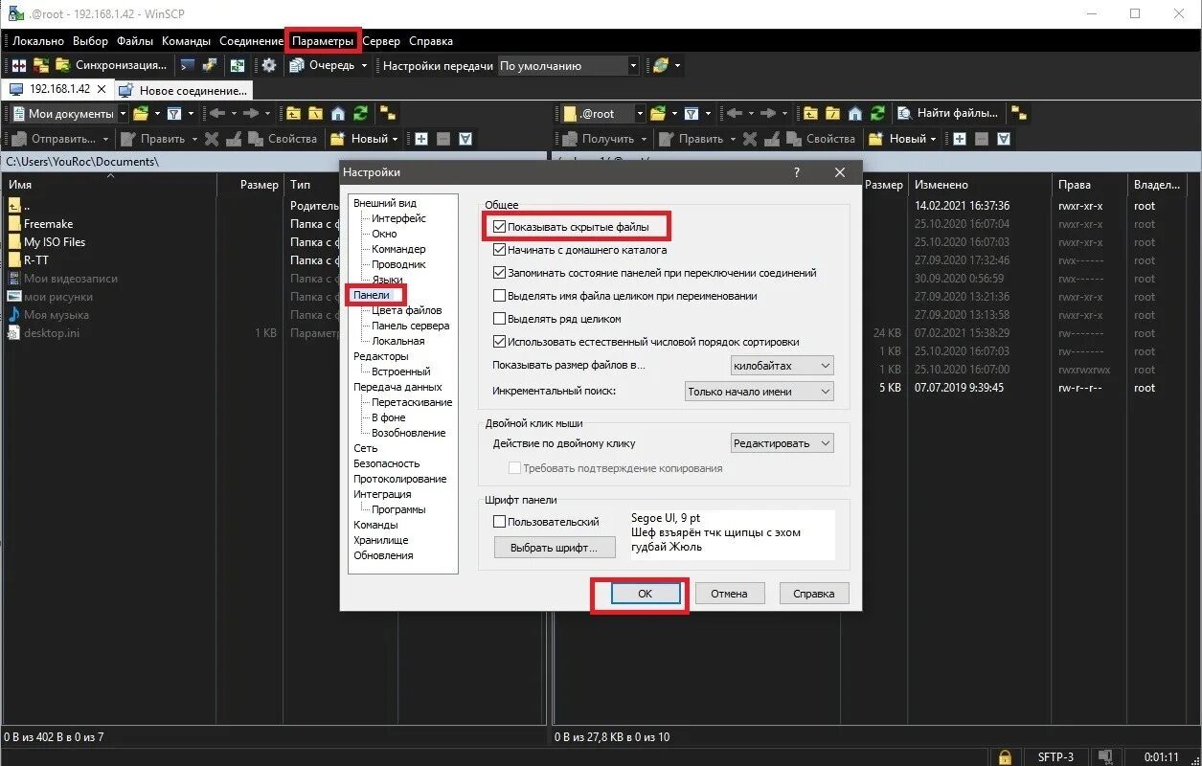This screenshot has height=766, width=1202.
Task: Click the Очередь queue button
Action: (x=322, y=66)
